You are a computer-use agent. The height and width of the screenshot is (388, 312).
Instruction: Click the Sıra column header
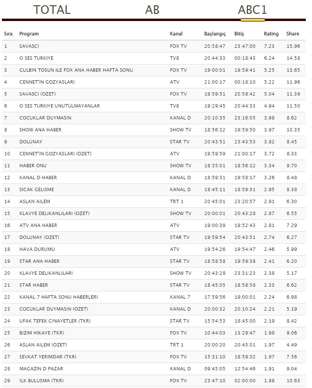pyautogui.click(x=8, y=34)
